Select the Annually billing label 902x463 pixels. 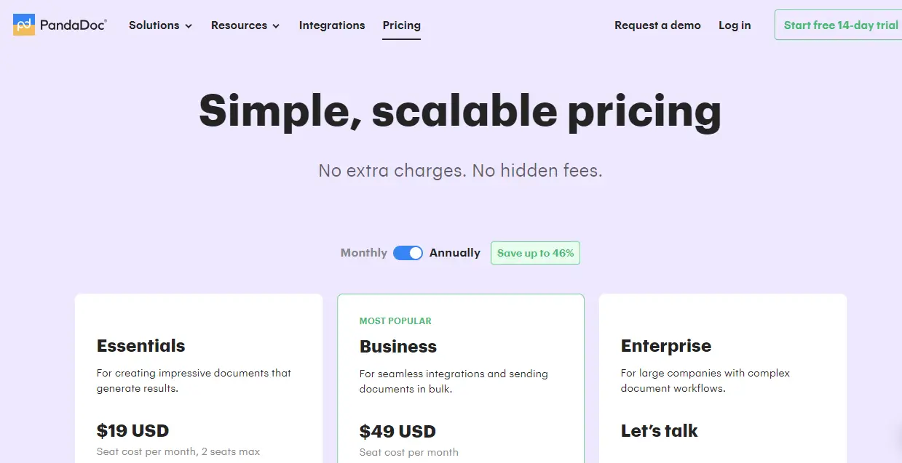pyautogui.click(x=455, y=253)
